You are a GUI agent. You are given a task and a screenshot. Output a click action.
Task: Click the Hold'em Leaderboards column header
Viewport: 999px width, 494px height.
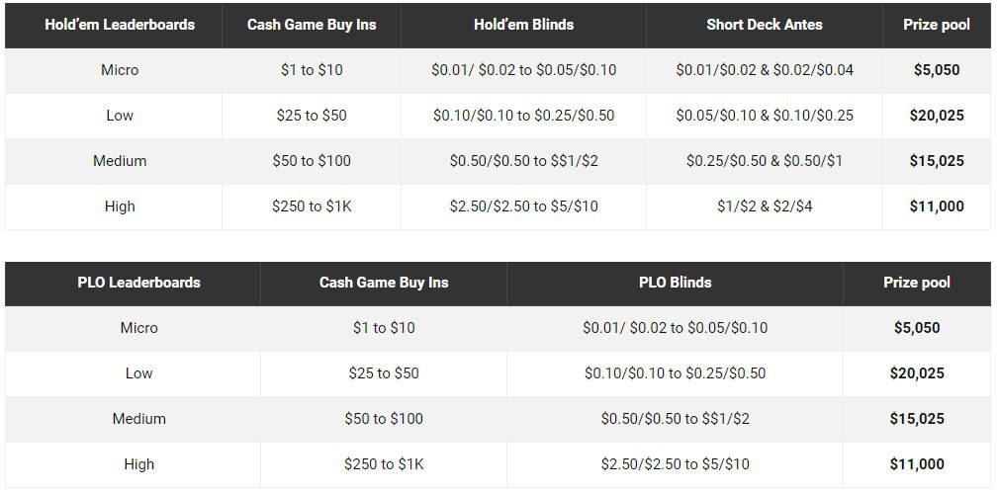(120, 25)
